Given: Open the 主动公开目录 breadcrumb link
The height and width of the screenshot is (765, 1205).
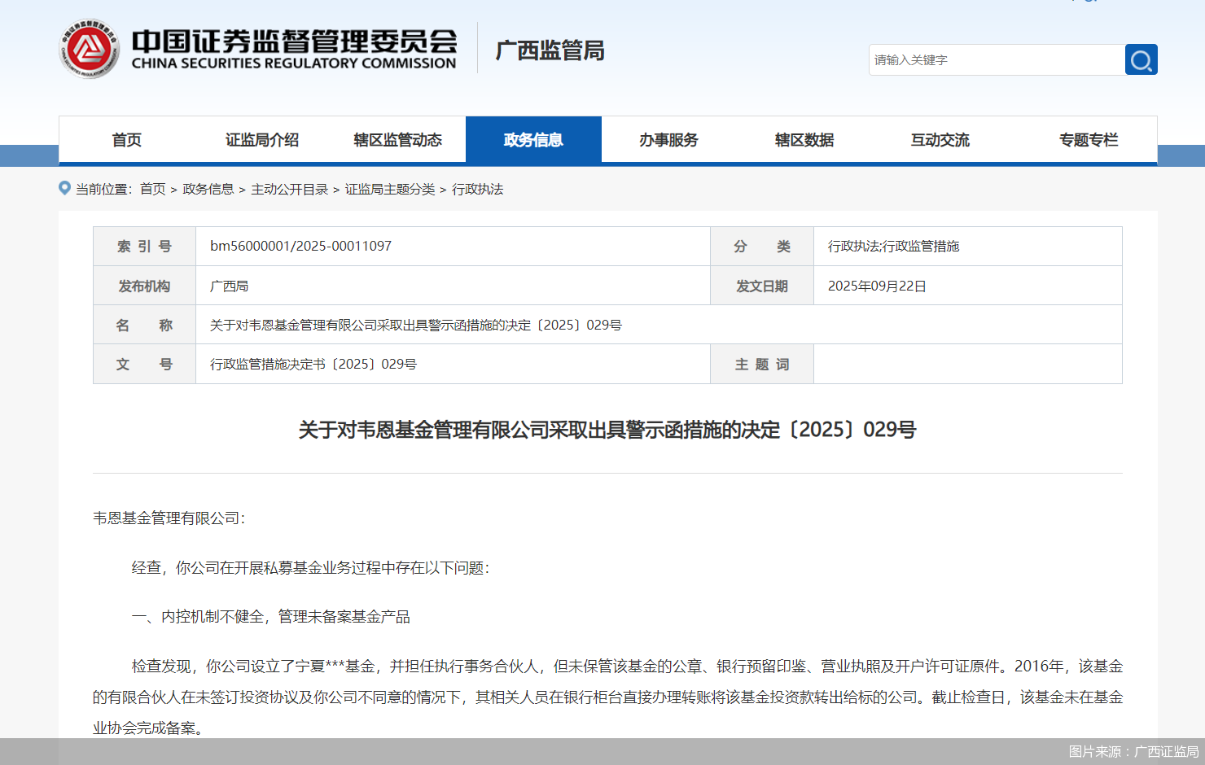Looking at the screenshot, I should pos(291,189).
